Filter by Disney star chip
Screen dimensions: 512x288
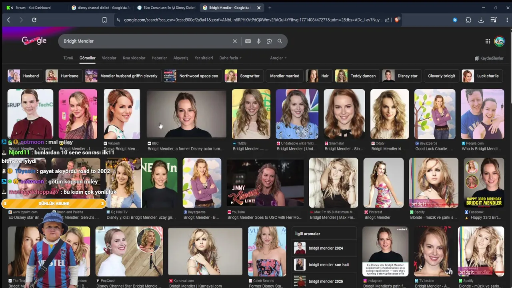coord(402,76)
